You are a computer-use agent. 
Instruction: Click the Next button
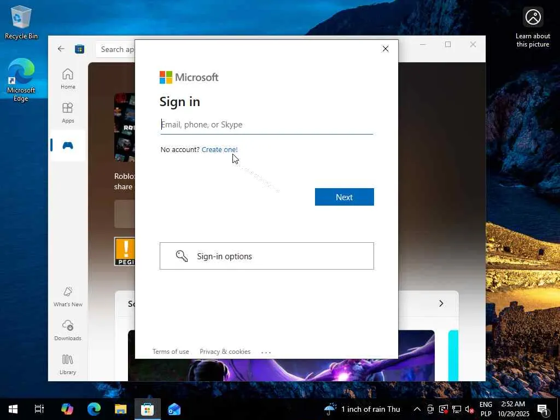(x=345, y=197)
